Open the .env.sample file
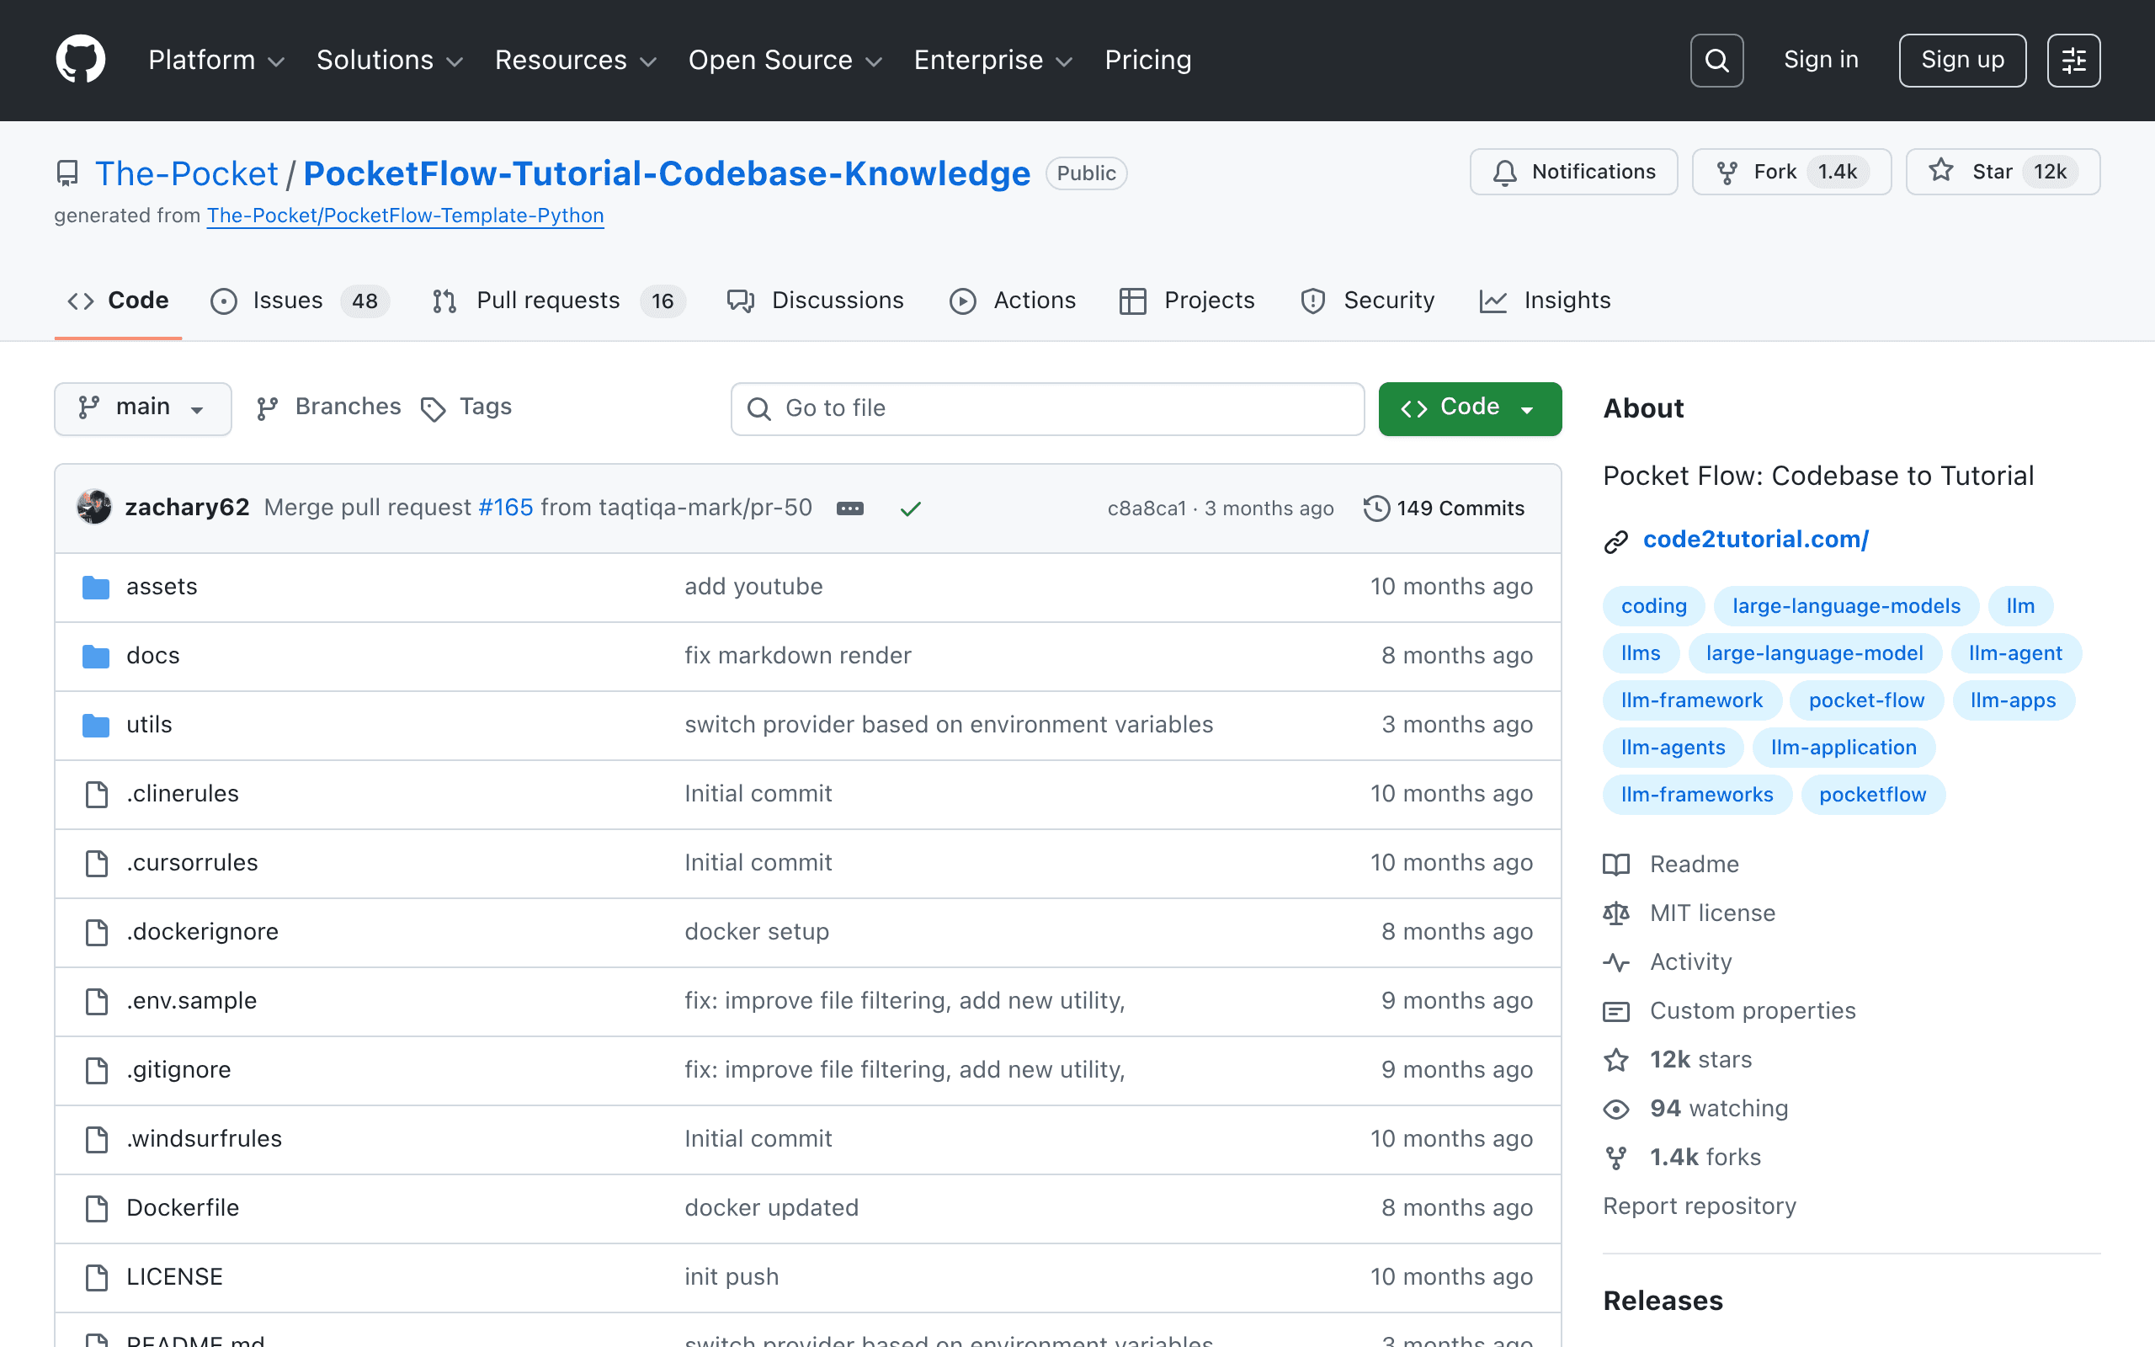2155x1347 pixels. pyautogui.click(x=191, y=1000)
